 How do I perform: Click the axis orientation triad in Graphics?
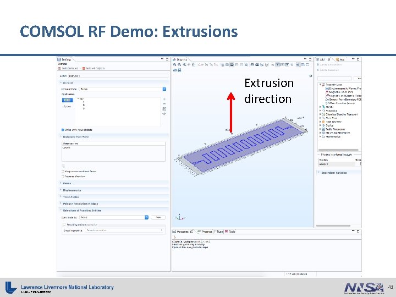180,217
